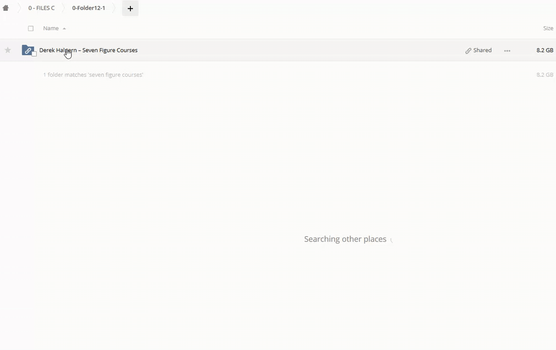Click the '1 folder matches' summary text

(x=93, y=75)
